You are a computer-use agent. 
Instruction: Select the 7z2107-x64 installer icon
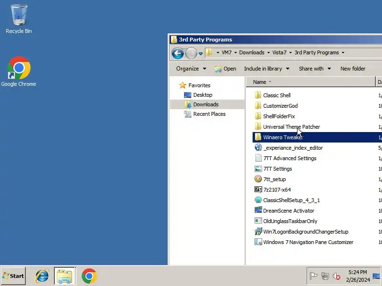pos(258,189)
